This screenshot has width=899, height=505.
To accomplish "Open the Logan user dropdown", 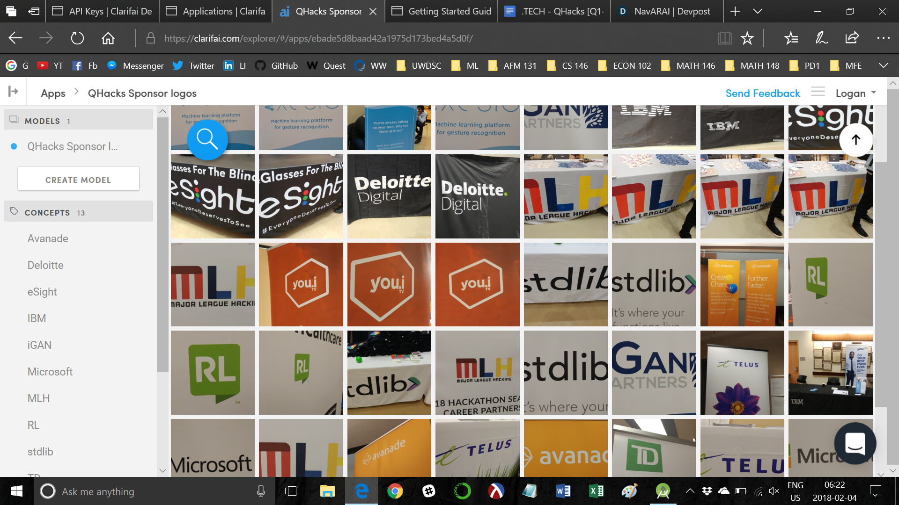I will (856, 93).
